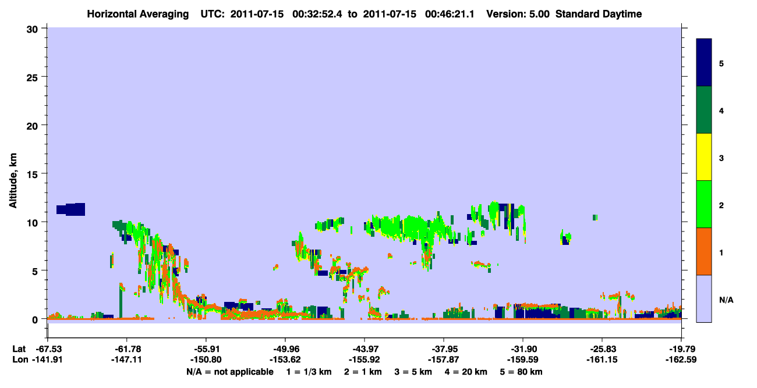Click the colorbar label 'N/A'

coord(726,300)
